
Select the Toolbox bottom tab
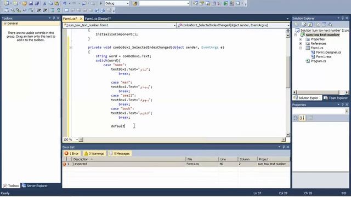tap(11, 186)
